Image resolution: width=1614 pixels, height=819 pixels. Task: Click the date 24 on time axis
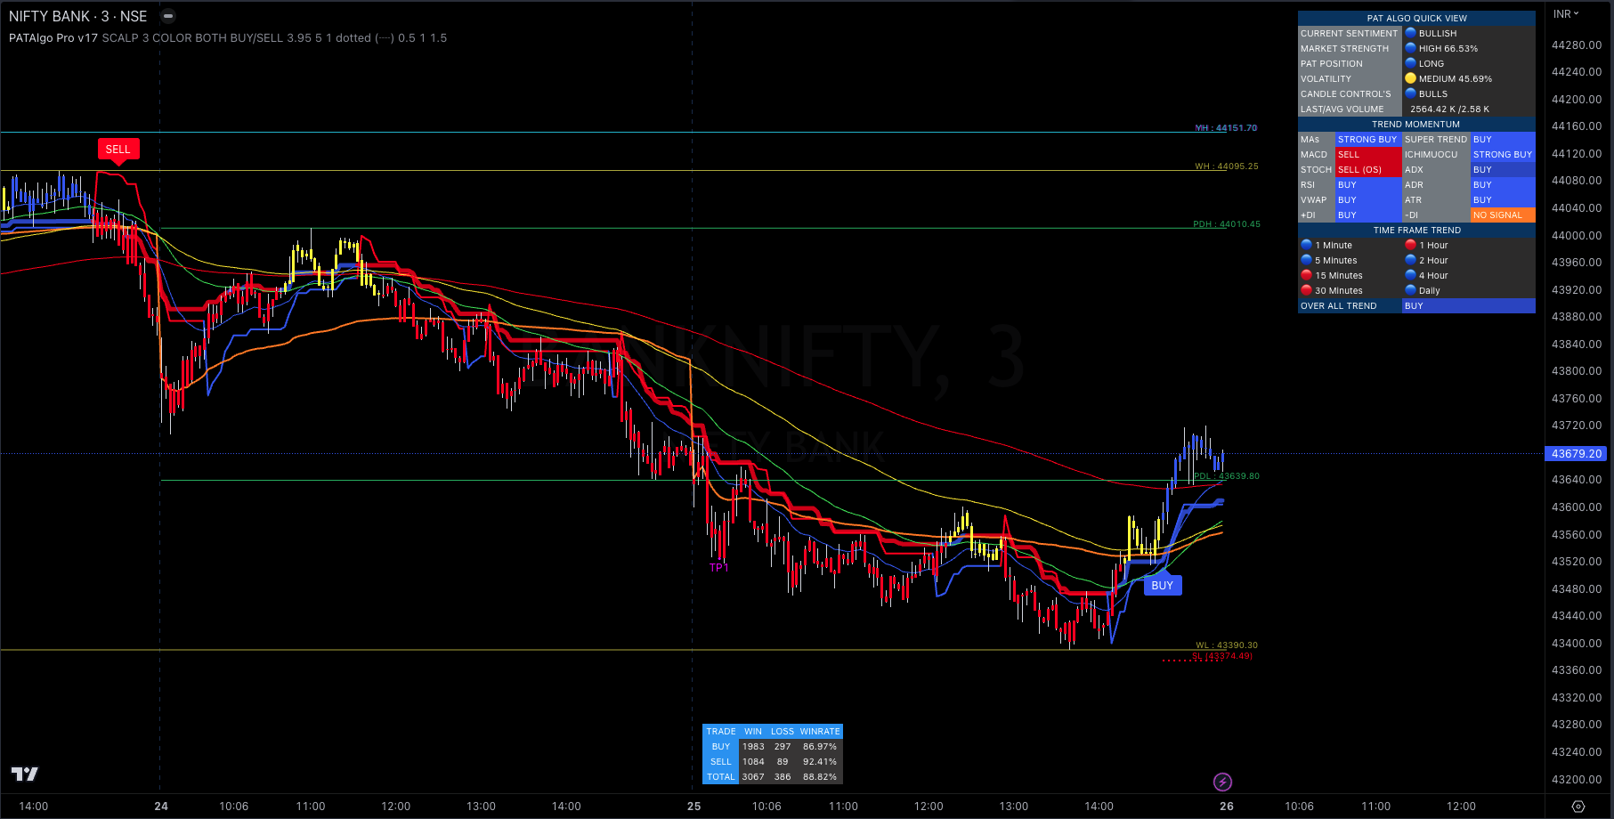click(161, 807)
